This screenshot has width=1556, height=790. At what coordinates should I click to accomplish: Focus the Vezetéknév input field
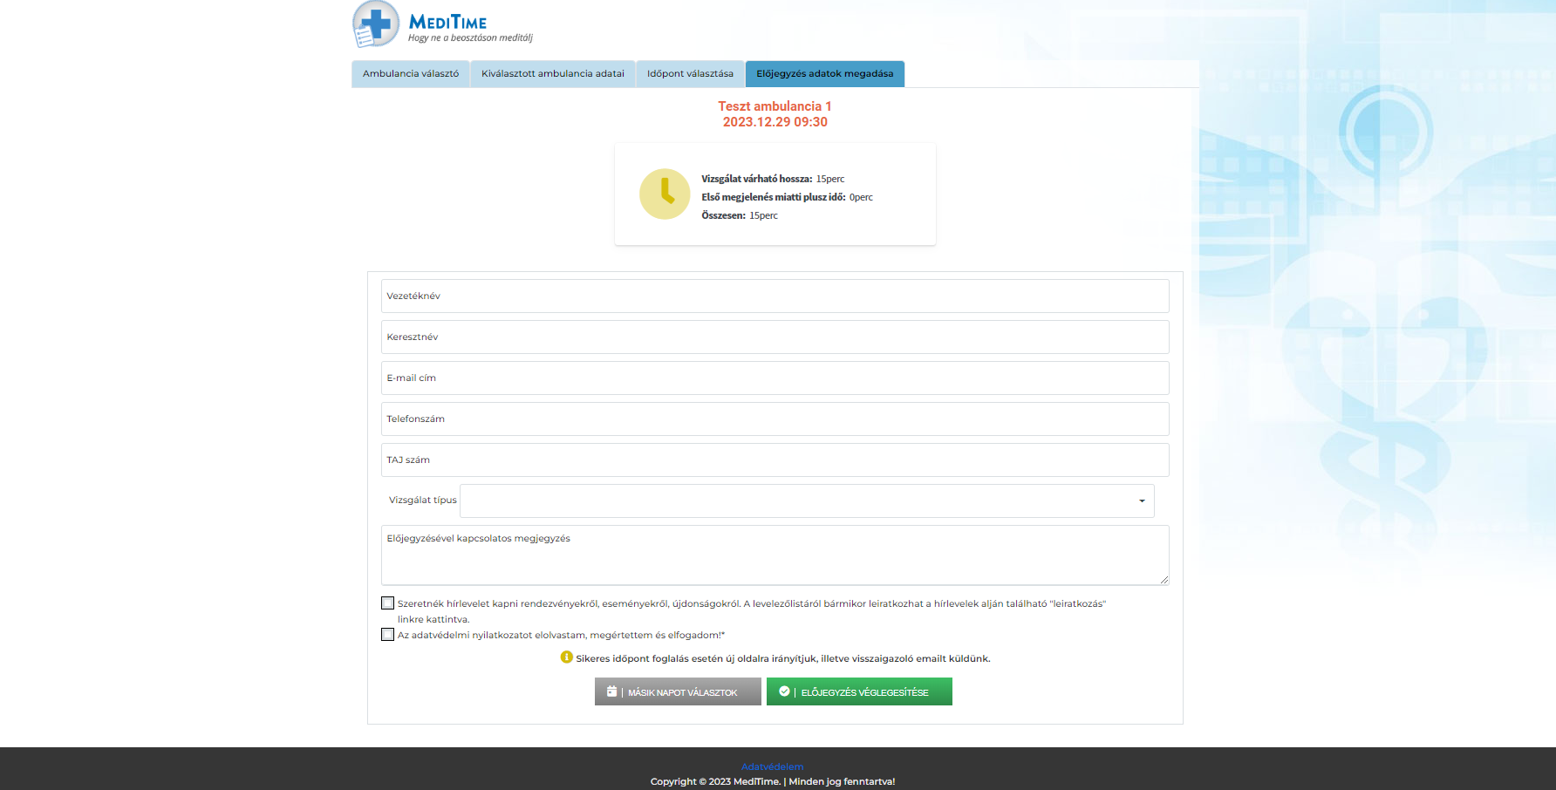pos(775,296)
